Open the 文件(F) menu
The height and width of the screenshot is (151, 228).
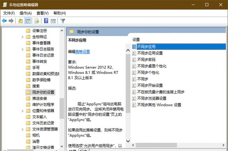click(9, 13)
